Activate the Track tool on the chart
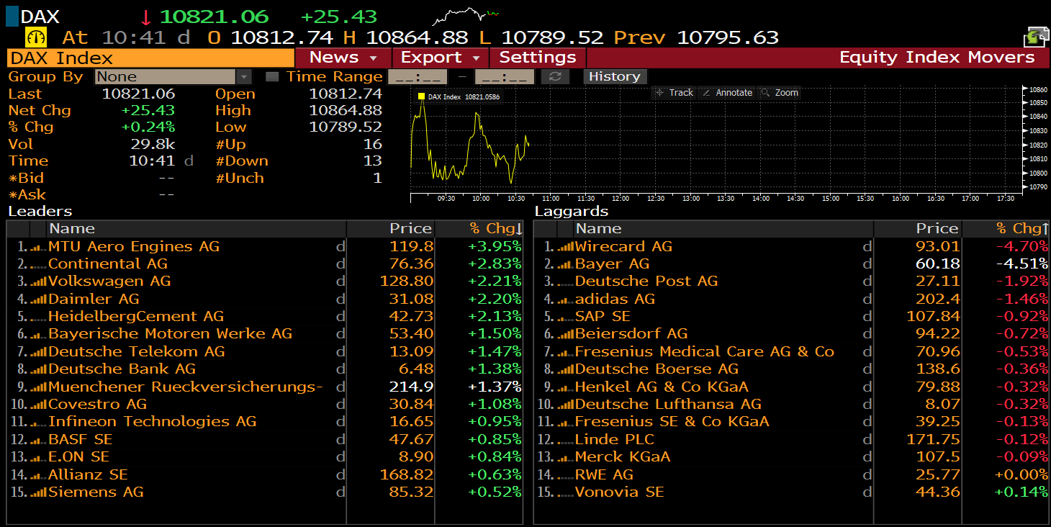The height and width of the screenshot is (527, 1051). 675,93
